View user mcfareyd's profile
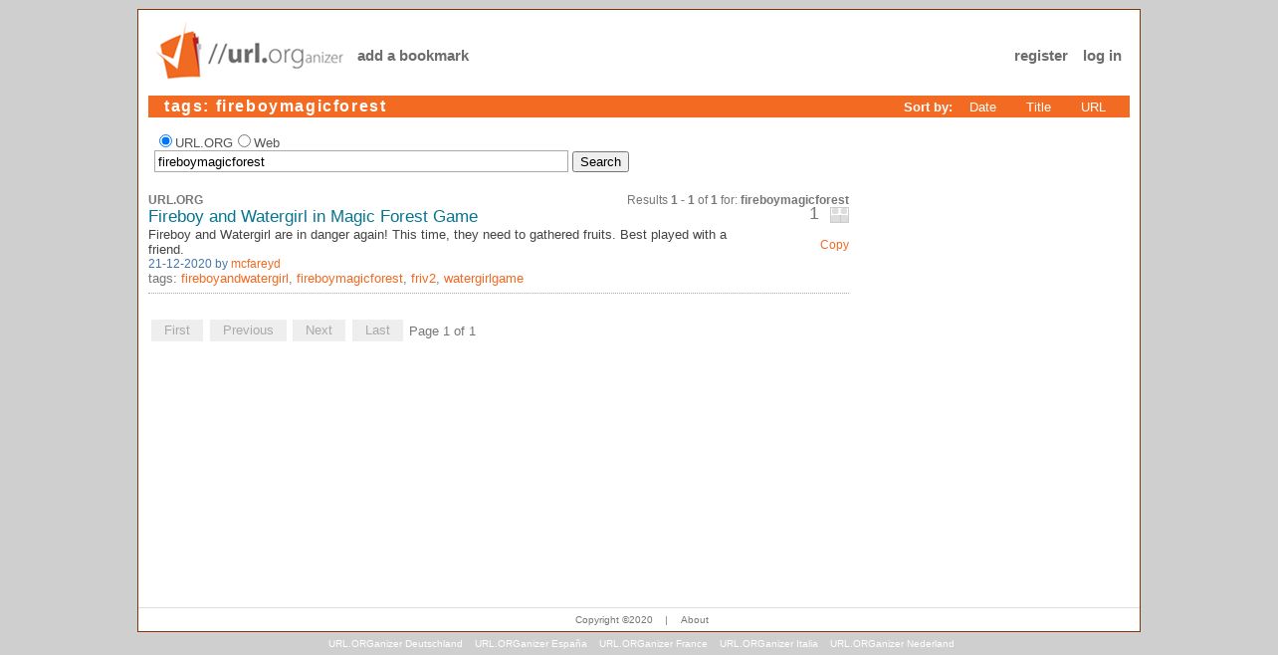The width and height of the screenshot is (1278, 655). tap(256, 264)
